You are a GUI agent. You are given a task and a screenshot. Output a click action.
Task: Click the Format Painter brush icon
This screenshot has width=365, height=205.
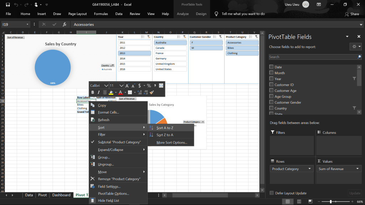(x=151, y=92)
